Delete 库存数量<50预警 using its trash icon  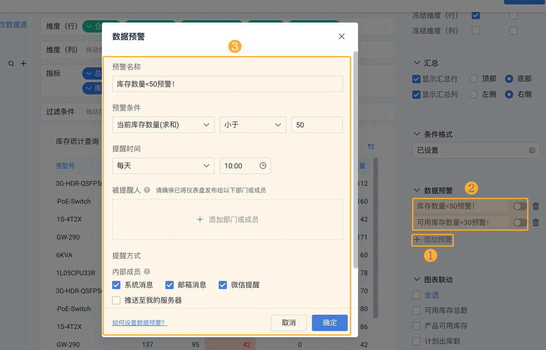click(536, 206)
